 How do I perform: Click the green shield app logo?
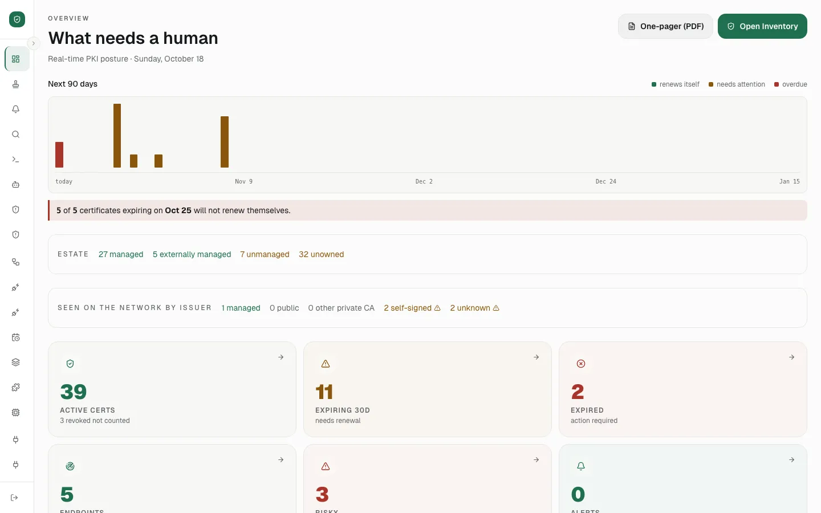17,19
